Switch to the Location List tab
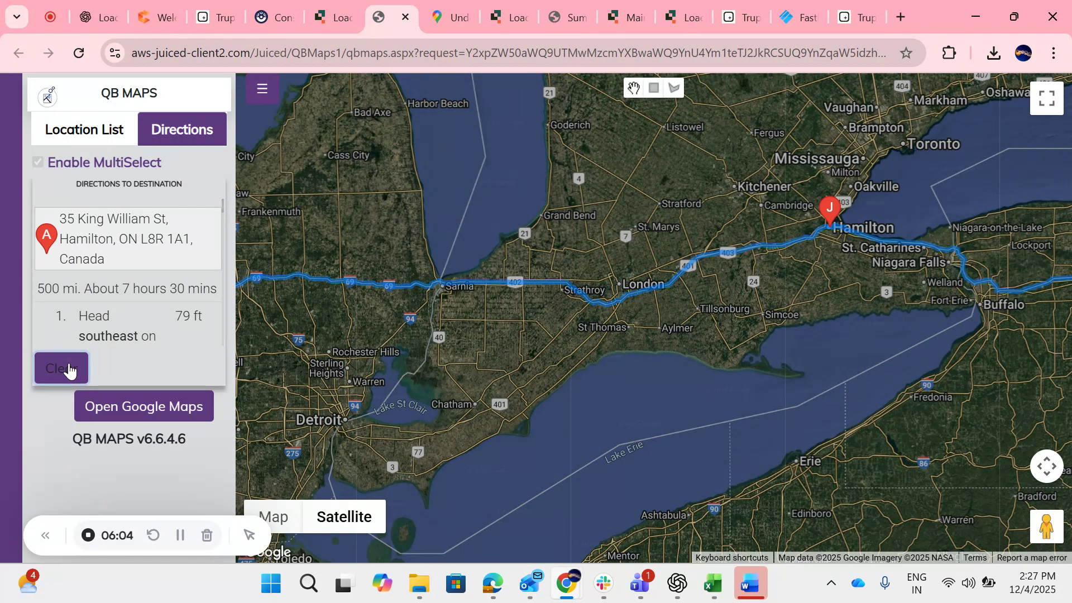1072x603 pixels. [x=84, y=129]
